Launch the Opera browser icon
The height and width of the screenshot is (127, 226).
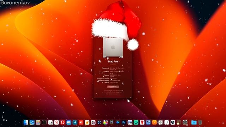click(x=63, y=122)
